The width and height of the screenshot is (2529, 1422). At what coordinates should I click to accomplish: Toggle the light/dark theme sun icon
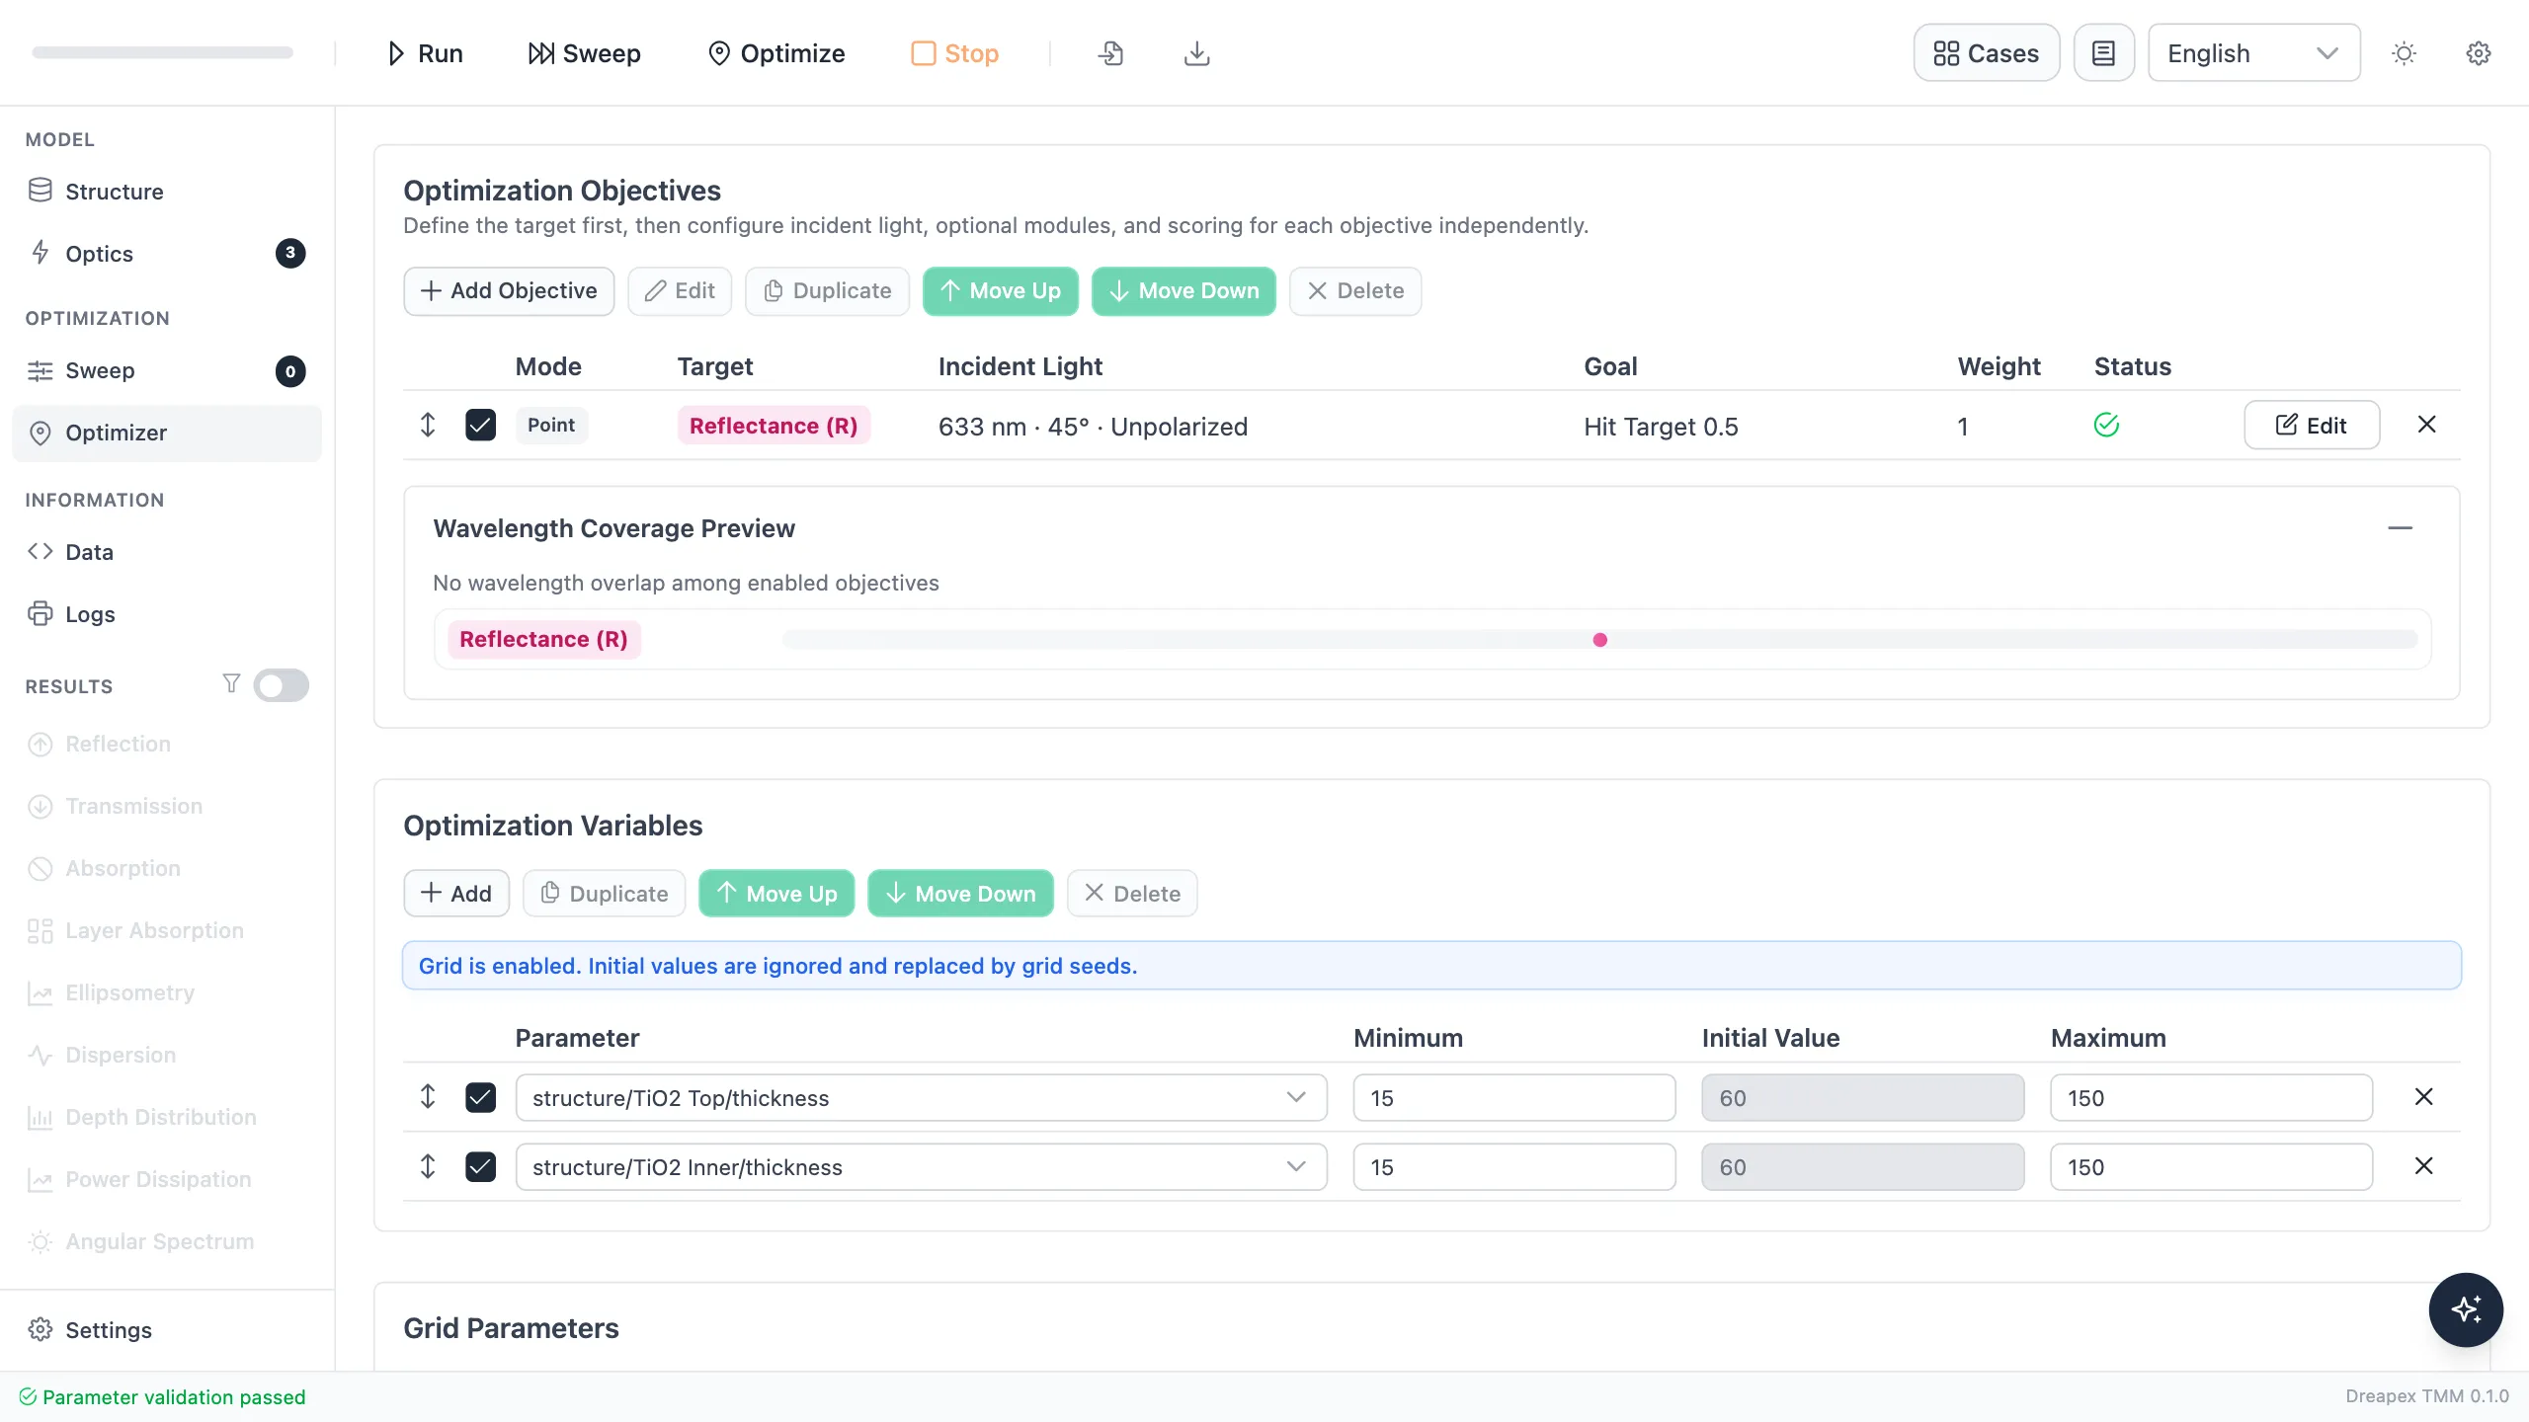(2404, 53)
